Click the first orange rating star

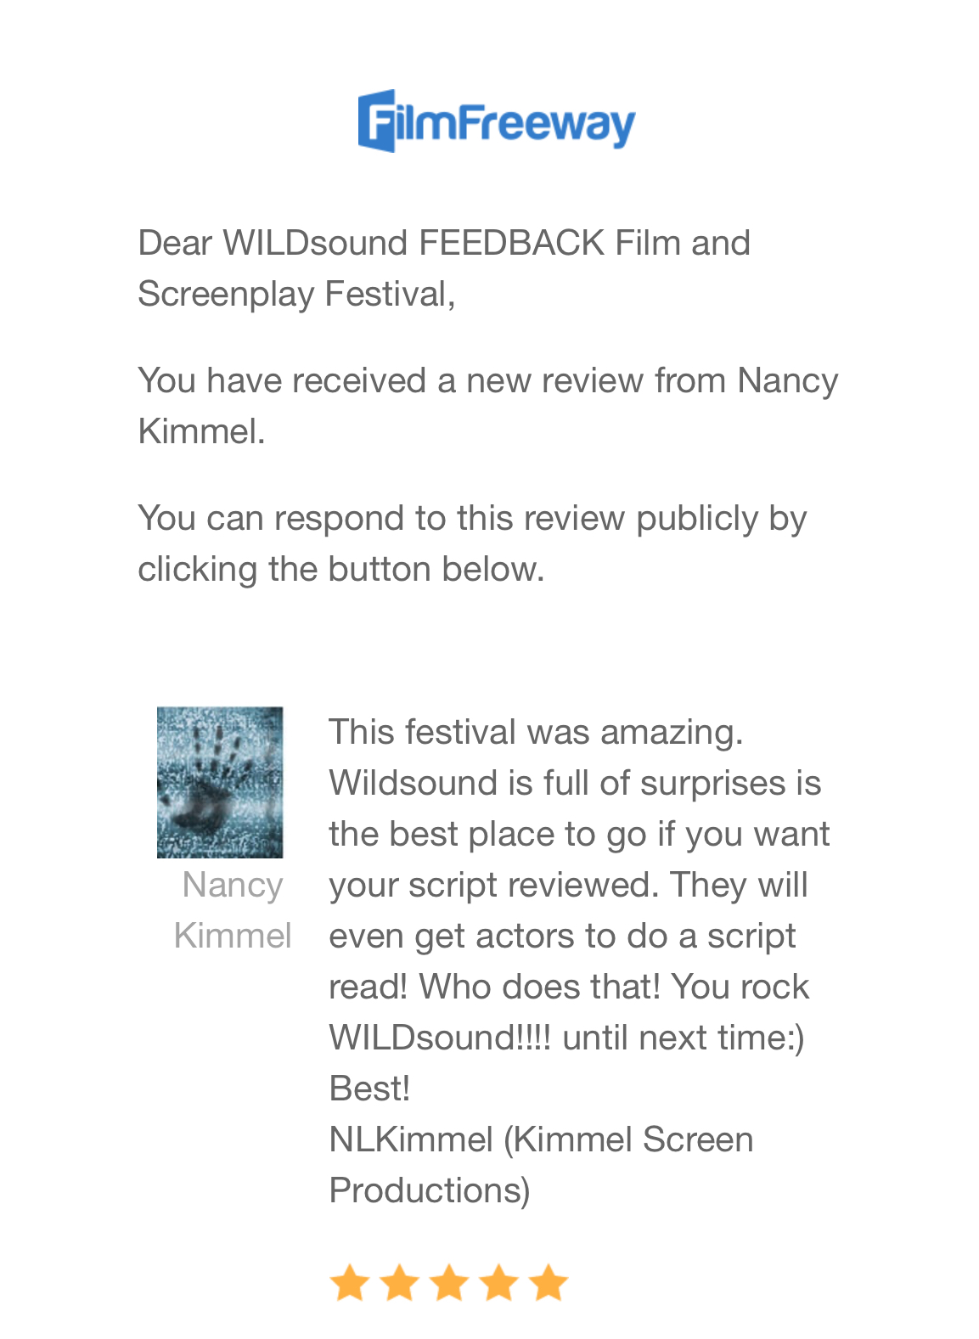[348, 1282]
